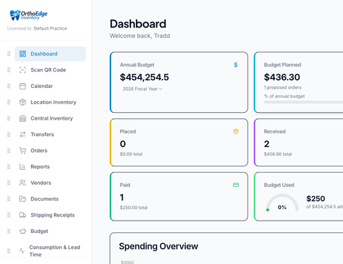Click the Shipping Receipts truck icon
Viewport: 343px width, 264px height.
(x=23, y=215)
